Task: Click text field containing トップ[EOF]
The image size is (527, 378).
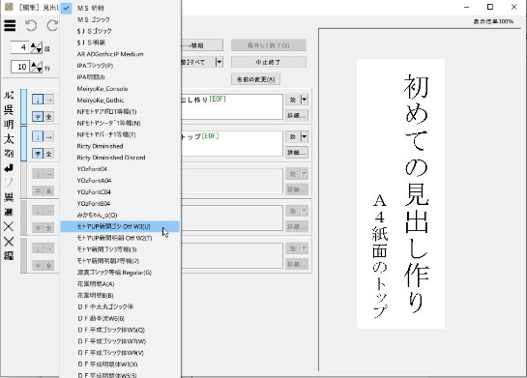Action: [x=232, y=144]
